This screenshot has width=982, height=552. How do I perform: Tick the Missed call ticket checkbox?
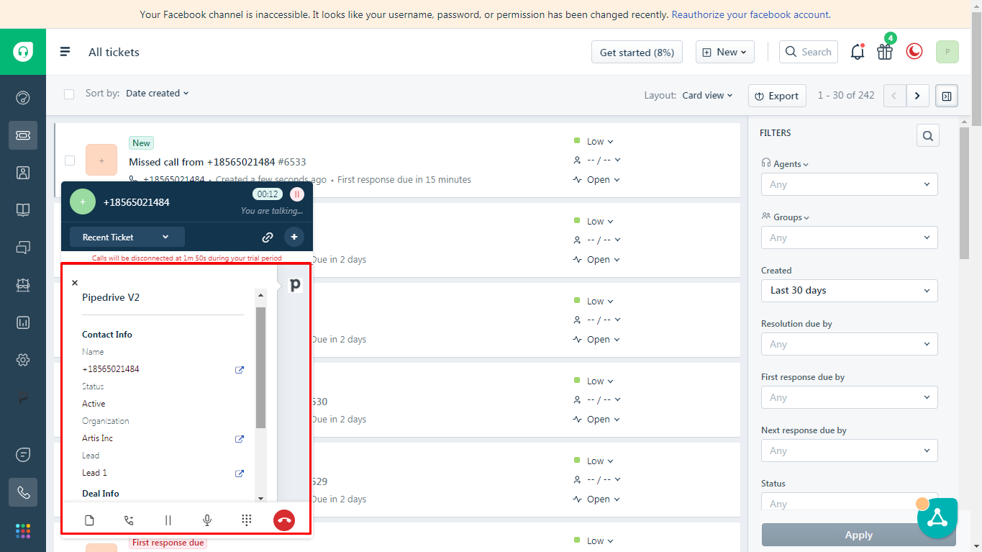coord(70,160)
